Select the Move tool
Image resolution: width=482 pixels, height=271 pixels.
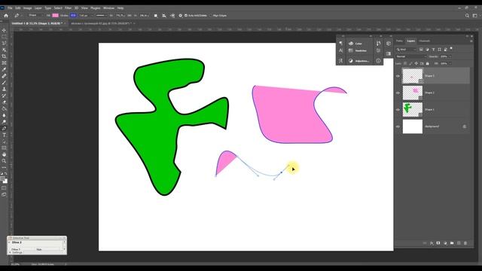click(4, 30)
